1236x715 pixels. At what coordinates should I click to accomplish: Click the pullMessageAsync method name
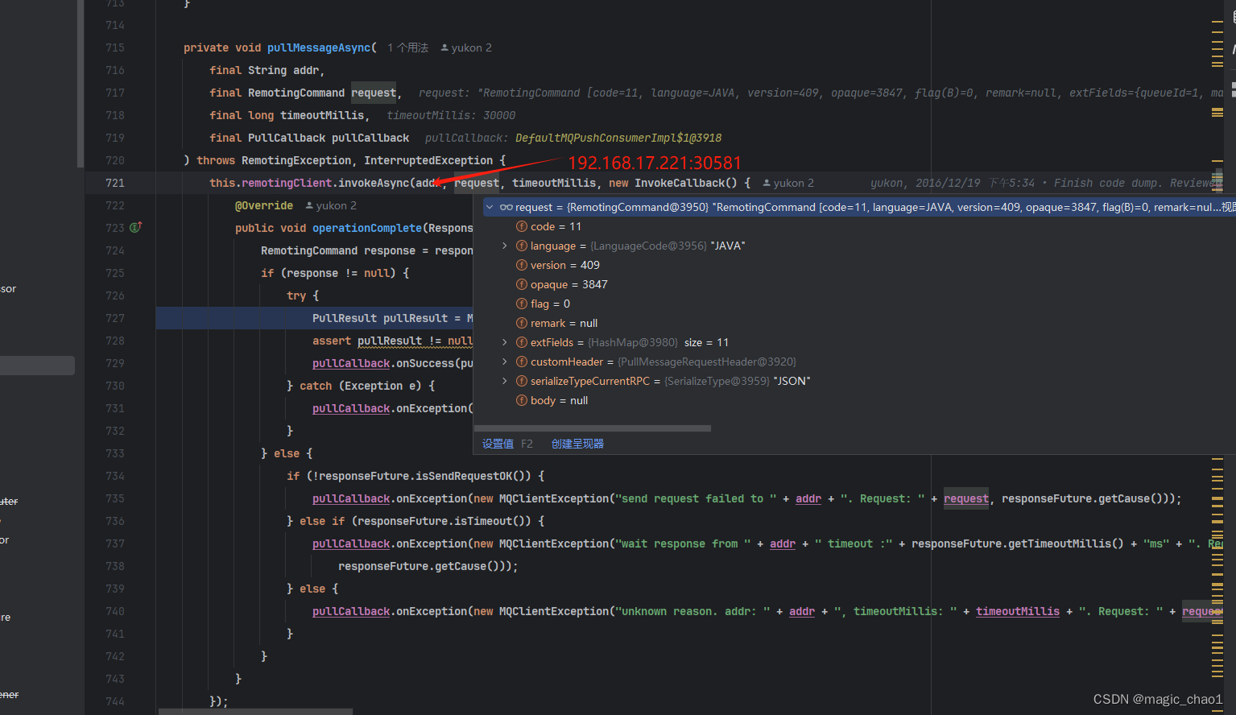pyautogui.click(x=319, y=48)
